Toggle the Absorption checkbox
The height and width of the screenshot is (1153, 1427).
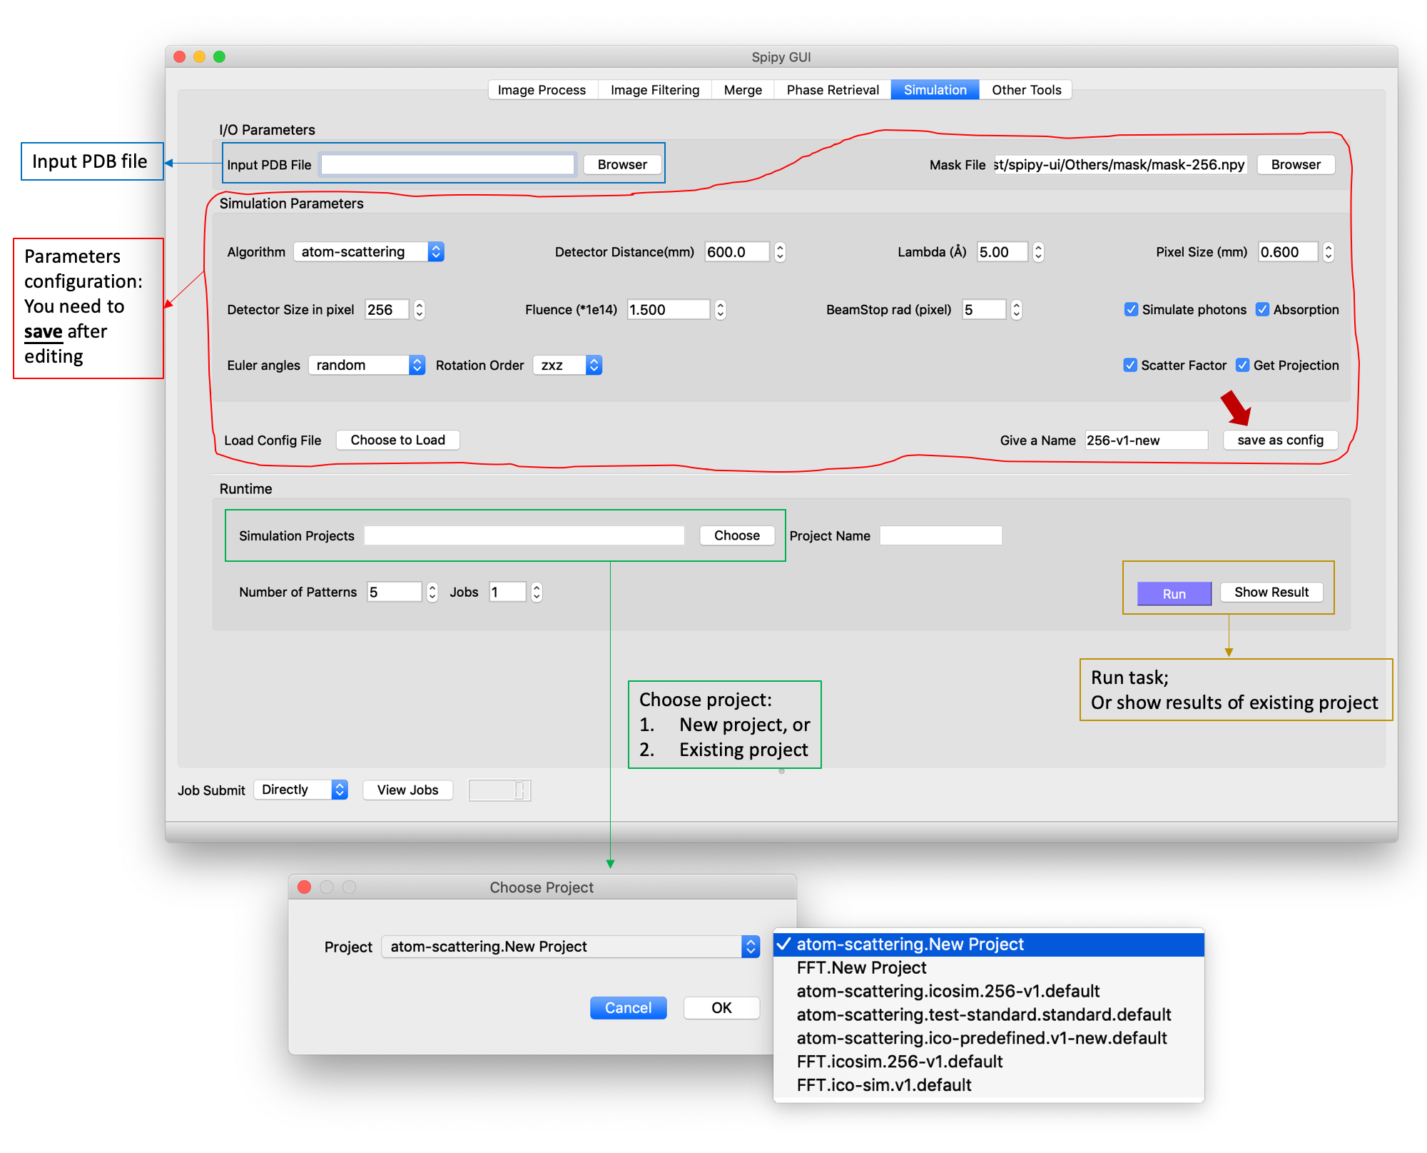(x=1262, y=309)
